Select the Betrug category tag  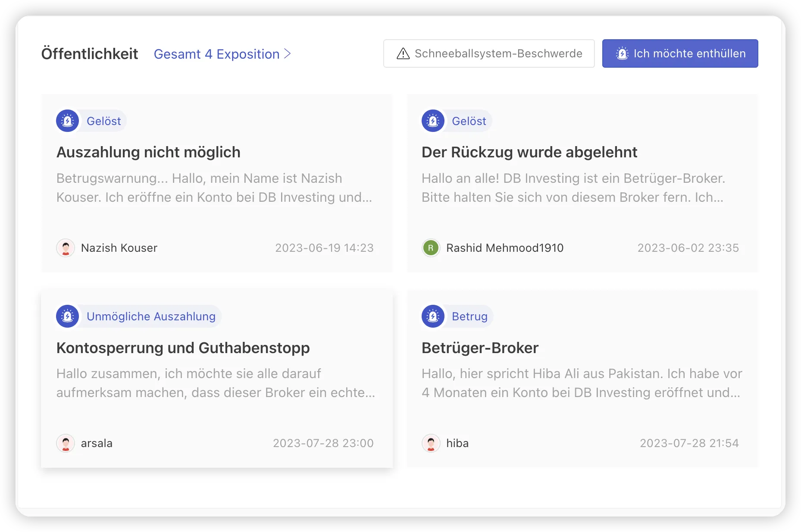(x=469, y=316)
